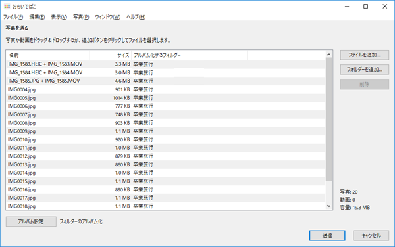Click the 容量: 19.3 MB status text
395x247 pixels.
[355, 208]
